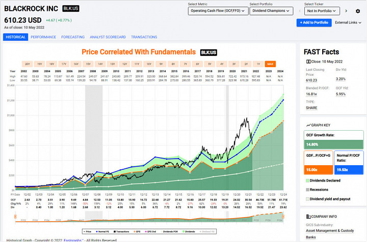
Task: Switch to the FORECASTING tab
Action: click(73, 37)
